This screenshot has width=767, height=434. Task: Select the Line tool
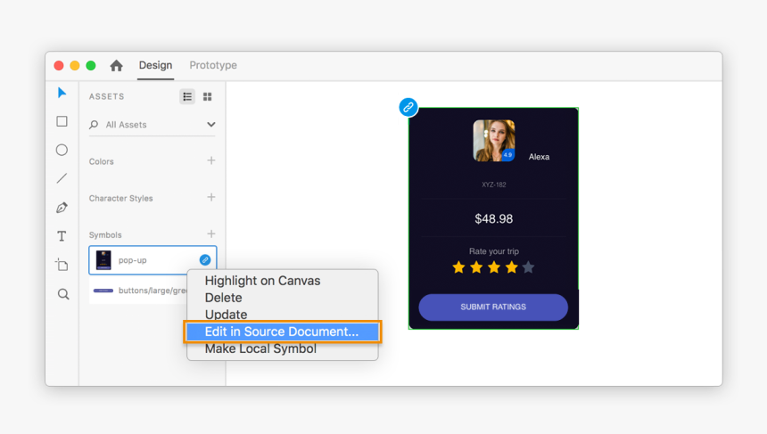[x=62, y=179]
